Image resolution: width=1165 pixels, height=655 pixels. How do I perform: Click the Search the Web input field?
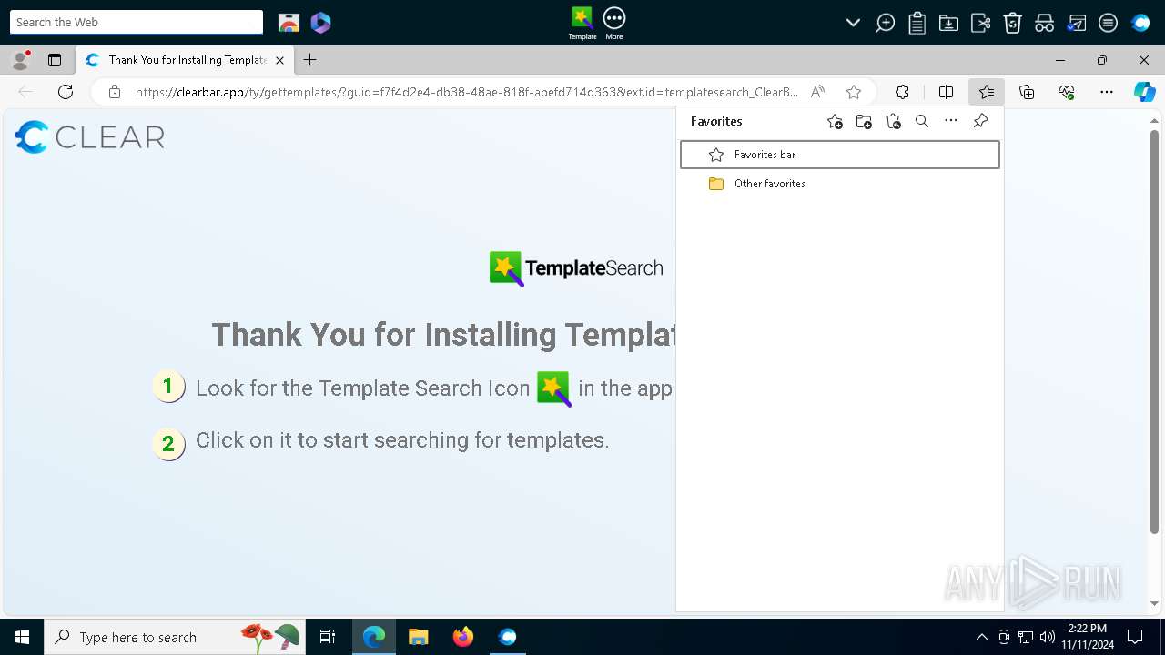(x=137, y=22)
